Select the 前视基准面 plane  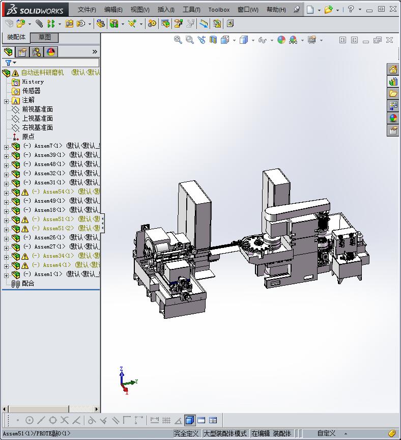37,109
